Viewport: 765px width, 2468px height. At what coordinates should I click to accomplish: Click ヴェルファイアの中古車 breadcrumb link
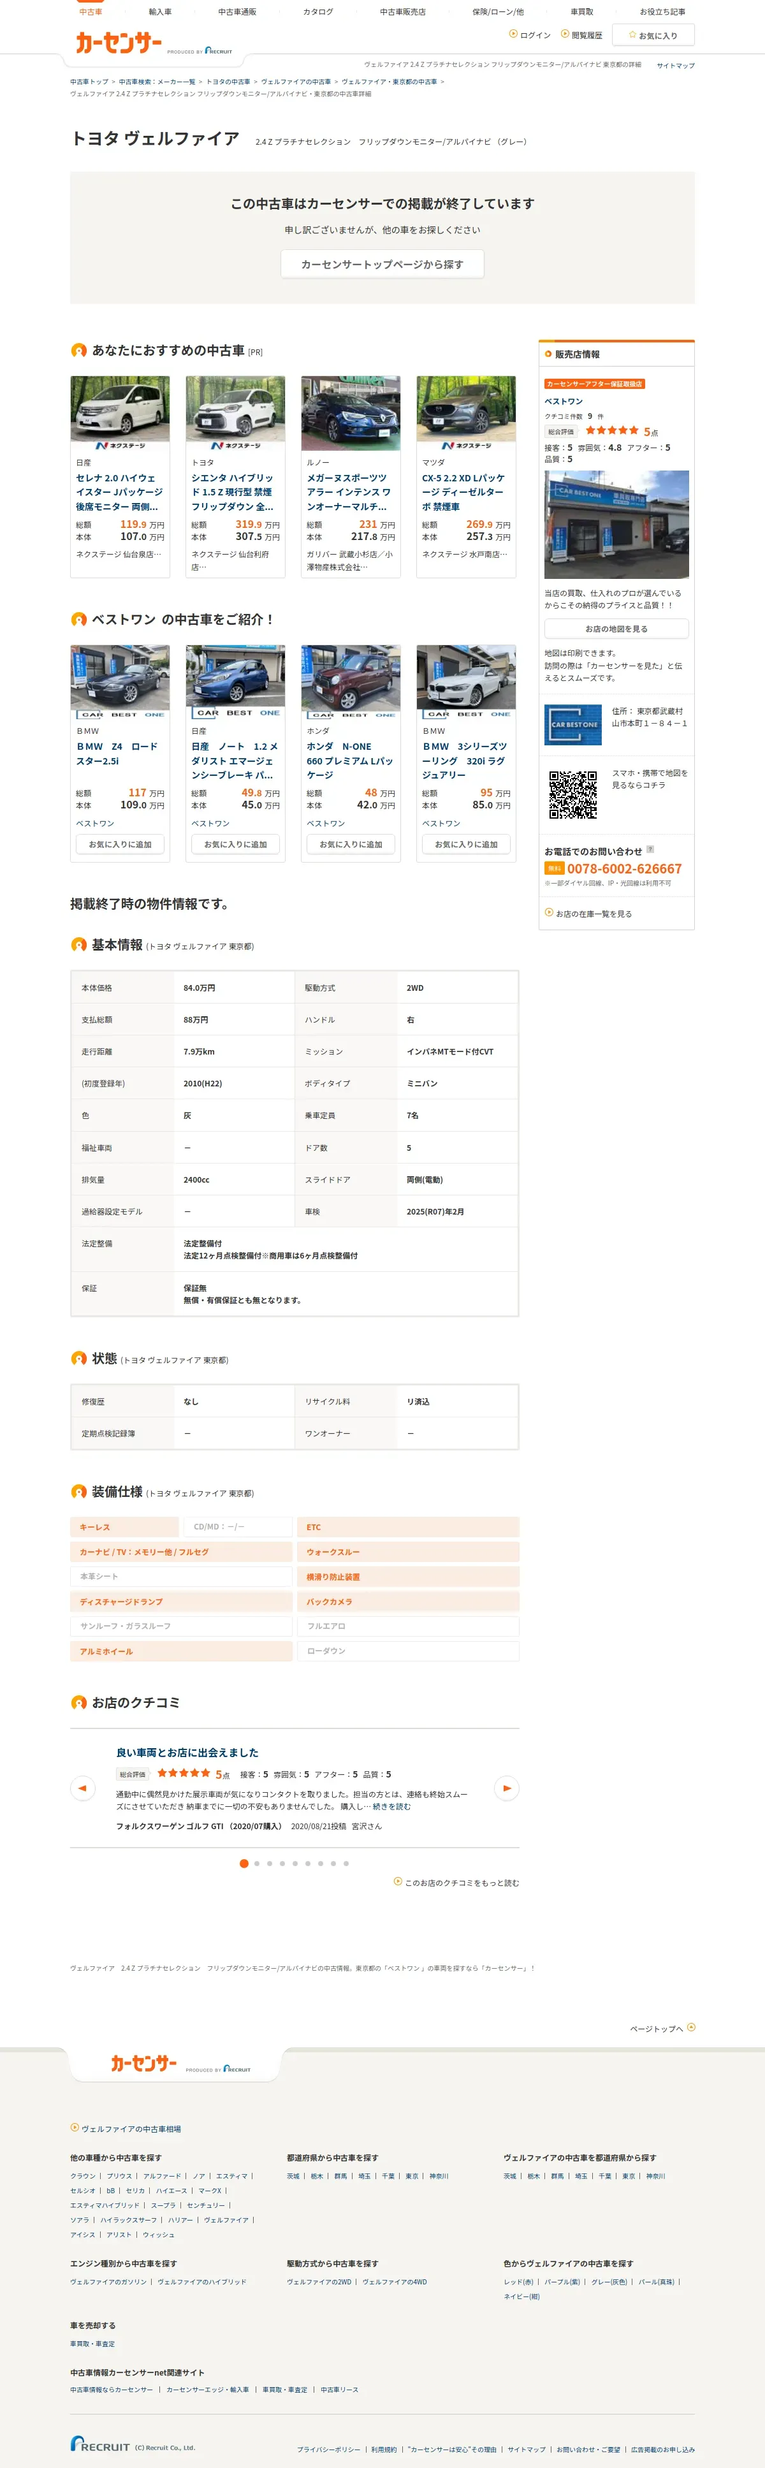point(296,82)
